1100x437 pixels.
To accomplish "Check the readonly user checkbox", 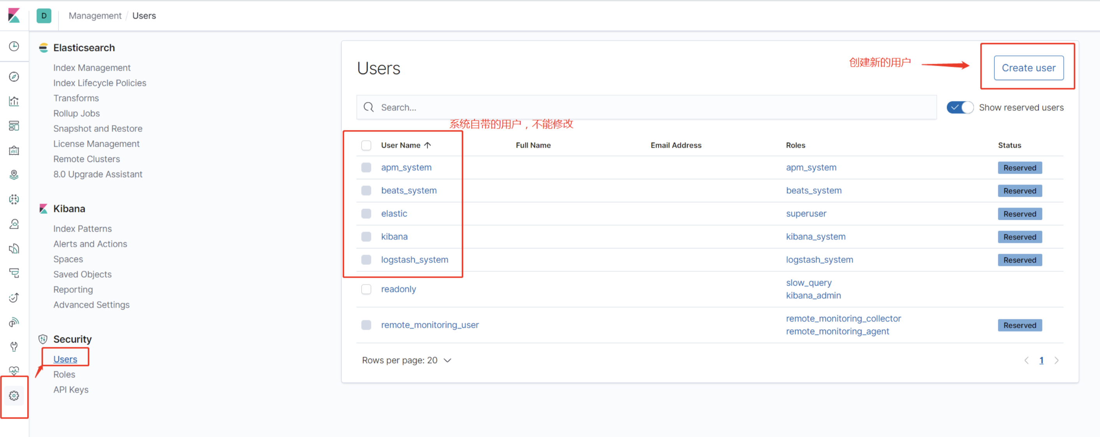I will point(366,289).
